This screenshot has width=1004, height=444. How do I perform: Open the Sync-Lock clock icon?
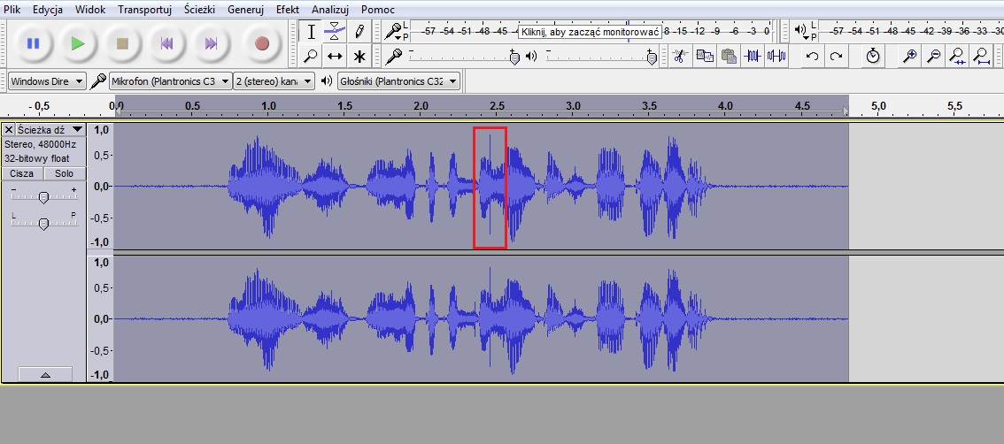click(873, 57)
